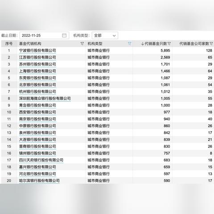Select 城市商业银行 in 哈尔滨银行 row
The height and width of the screenshot is (214, 214).
pyautogui.click(x=99, y=181)
